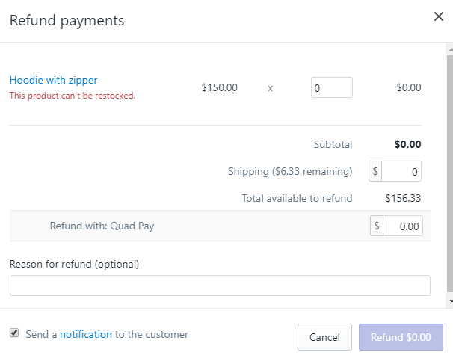Click the "can't be restocked" warning text
The width and height of the screenshot is (453, 358).
pyautogui.click(x=73, y=96)
